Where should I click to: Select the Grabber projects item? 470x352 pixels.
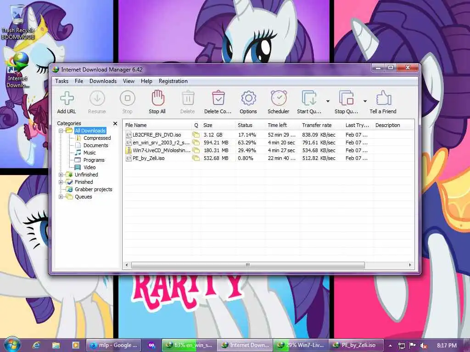click(x=94, y=189)
